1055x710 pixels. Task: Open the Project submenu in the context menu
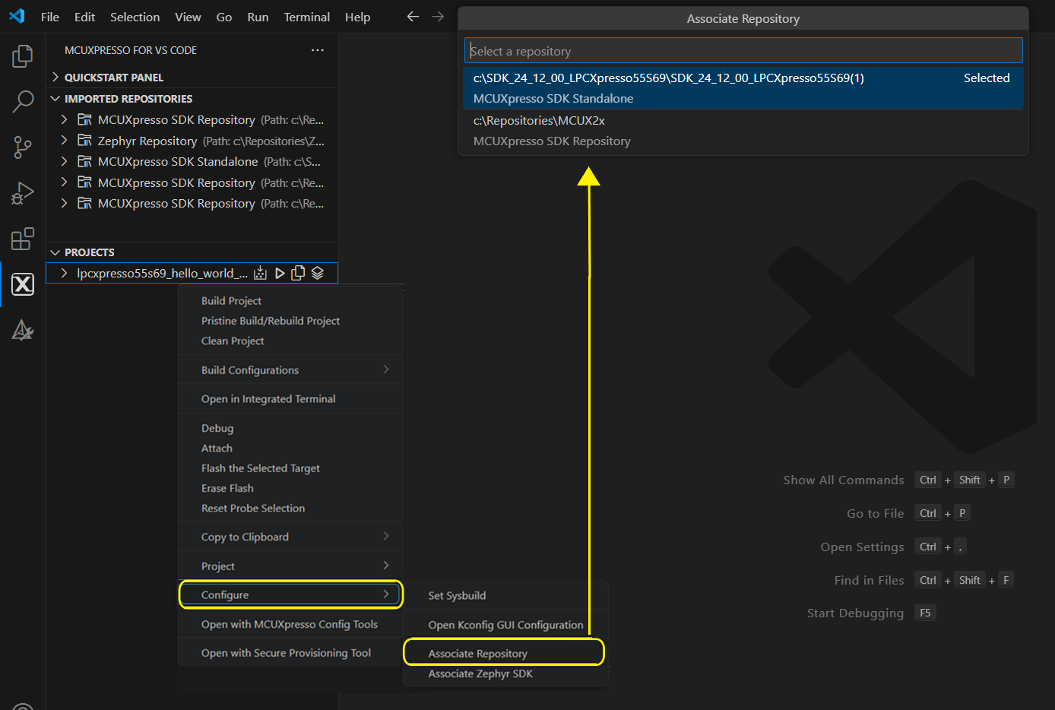(x=290, y=566)
